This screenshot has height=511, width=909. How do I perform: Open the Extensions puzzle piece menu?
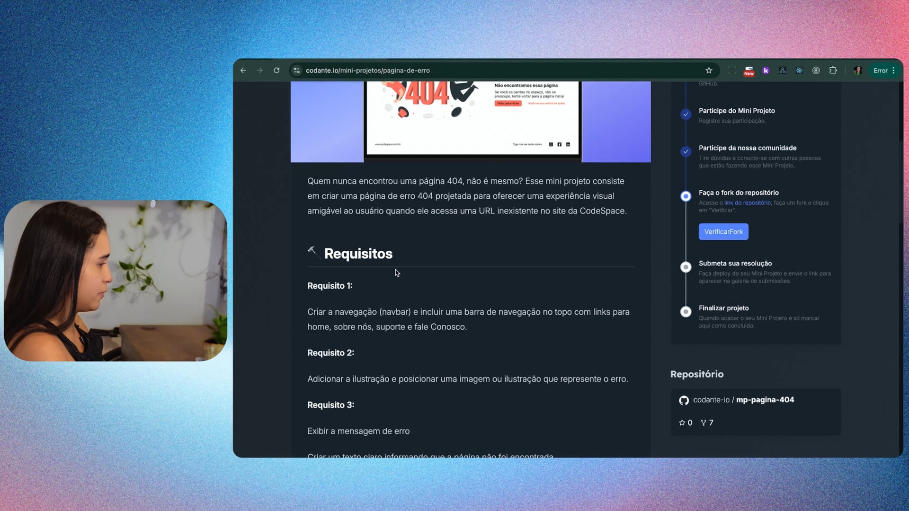833,70
